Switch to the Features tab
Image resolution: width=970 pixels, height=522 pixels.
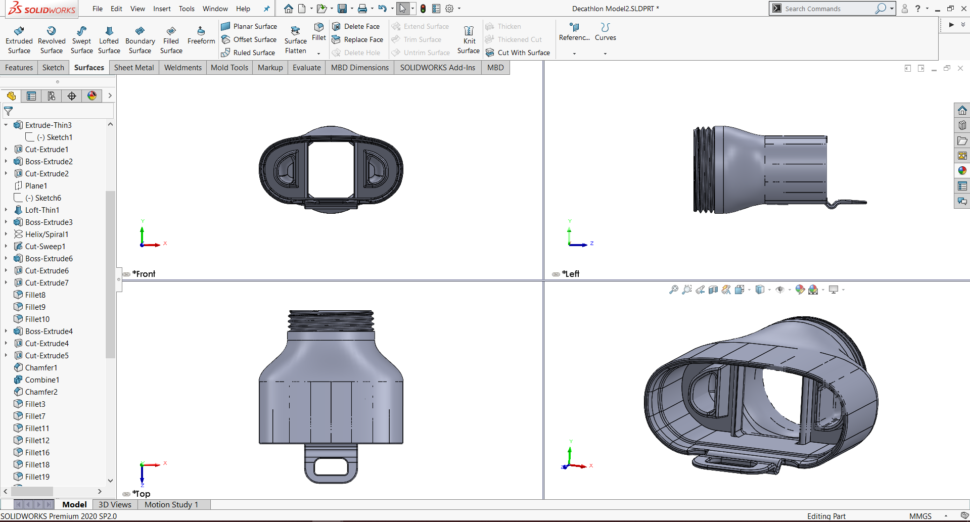click(x=19, y=68)
